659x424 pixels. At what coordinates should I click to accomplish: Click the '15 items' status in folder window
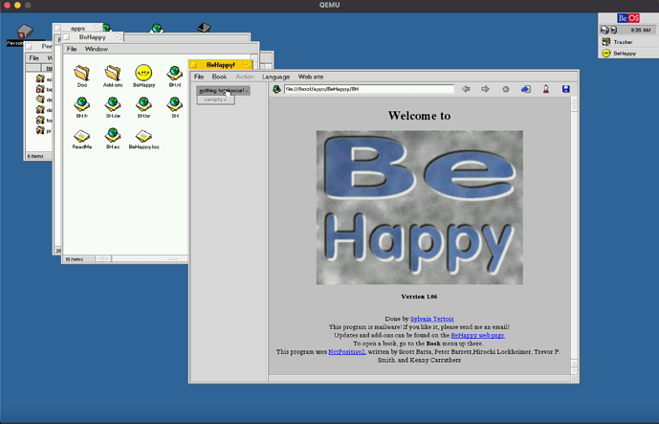(75, 259)
